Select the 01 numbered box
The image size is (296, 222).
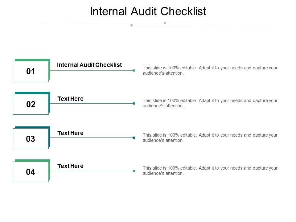click(31, 72)
